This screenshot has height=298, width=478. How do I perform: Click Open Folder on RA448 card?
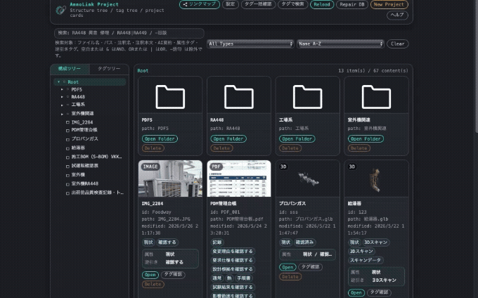228,138
